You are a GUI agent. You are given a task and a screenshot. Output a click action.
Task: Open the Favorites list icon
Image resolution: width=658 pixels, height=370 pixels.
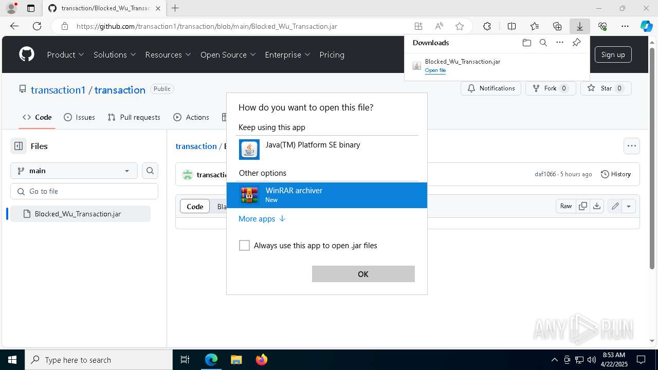tap(535, 26)
